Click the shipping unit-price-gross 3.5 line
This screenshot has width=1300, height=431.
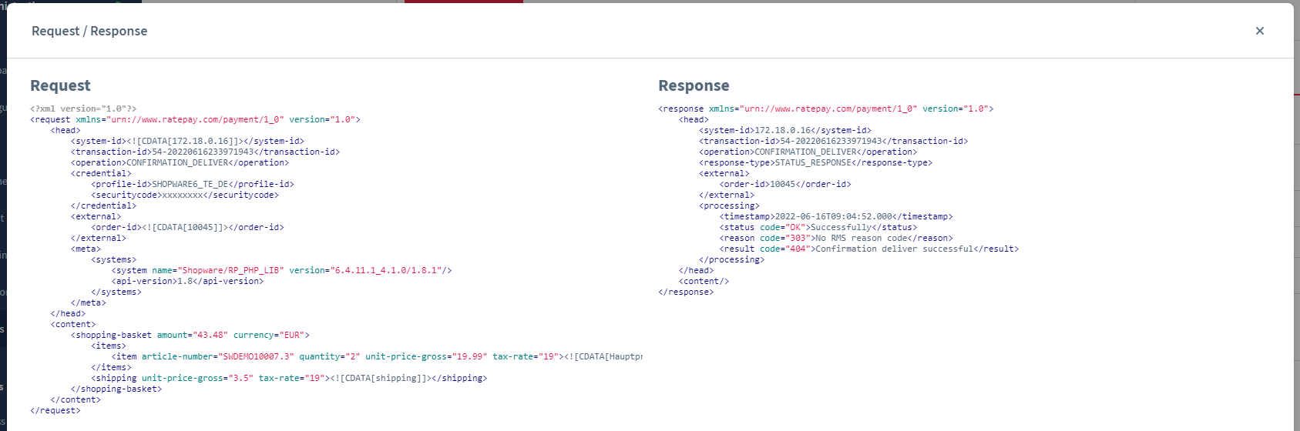click(289, 378)
